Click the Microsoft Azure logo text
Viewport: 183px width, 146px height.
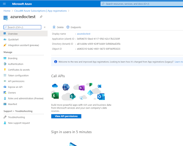coord(22,4)
